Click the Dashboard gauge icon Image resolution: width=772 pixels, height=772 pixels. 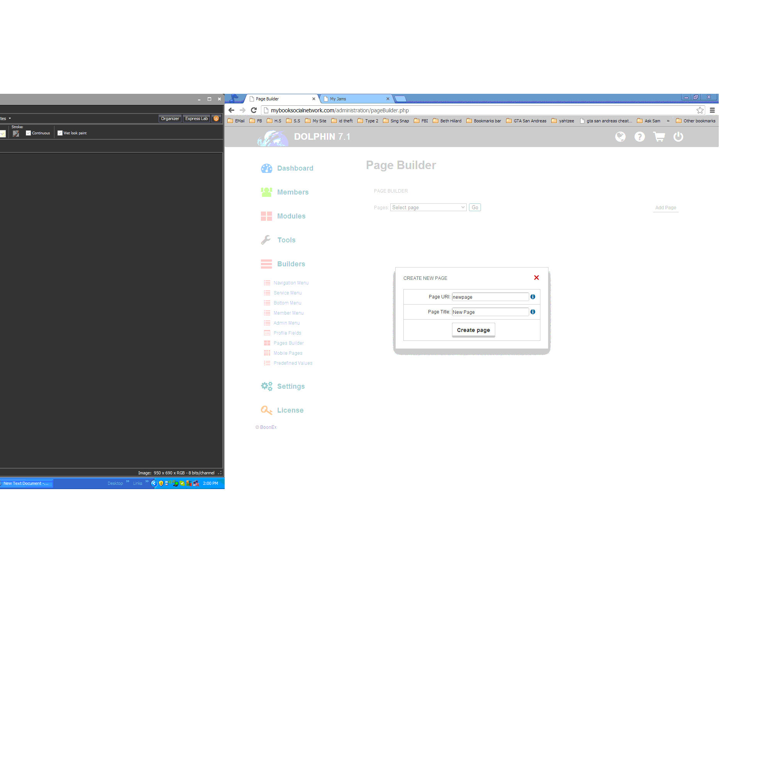pos(266,168)
